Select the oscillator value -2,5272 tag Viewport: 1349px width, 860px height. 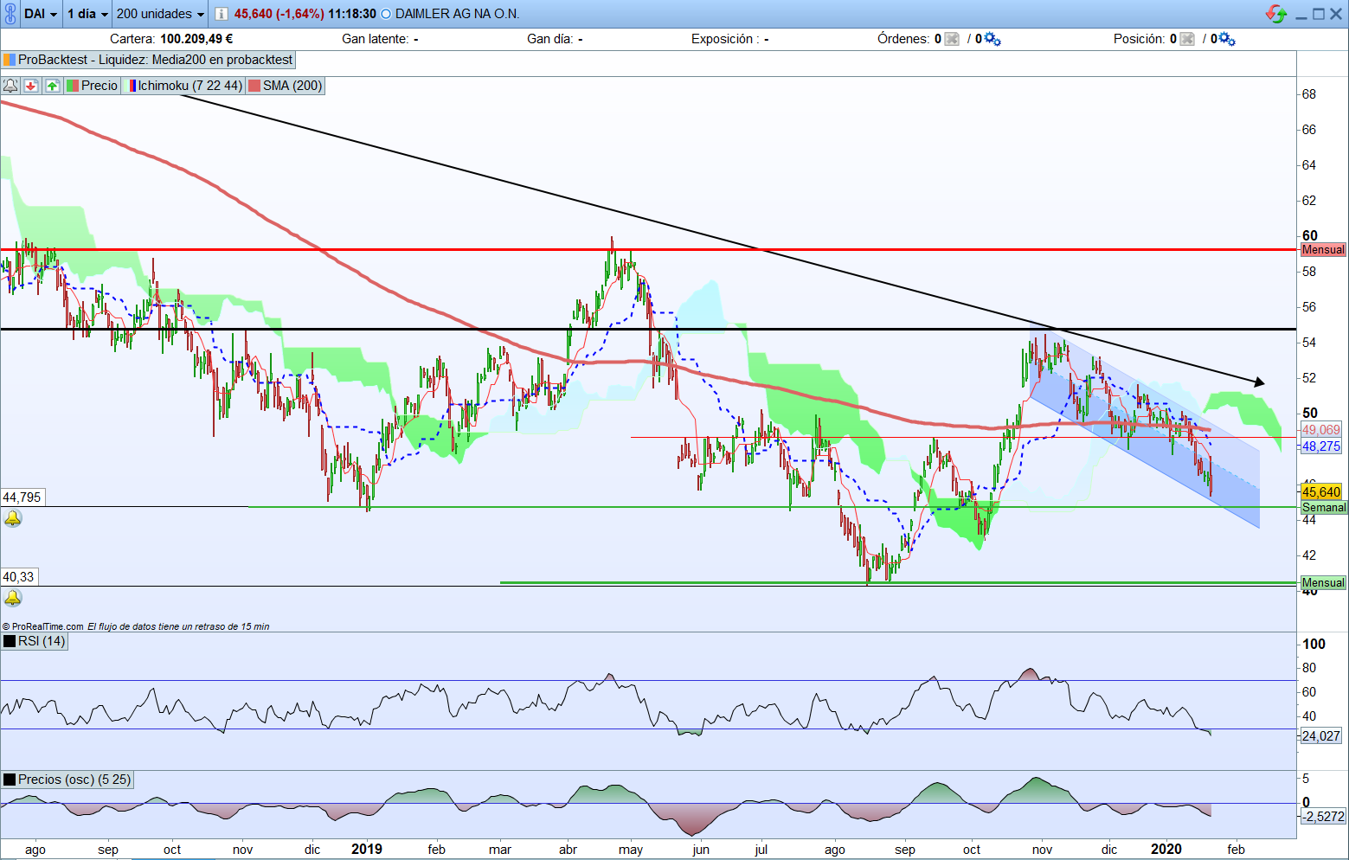1324,817
